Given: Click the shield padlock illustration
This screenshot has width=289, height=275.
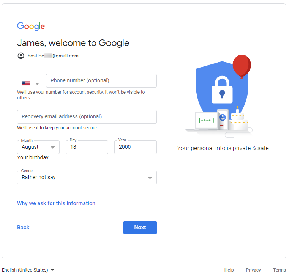Looking at the screenshot, I should [222, 89].
